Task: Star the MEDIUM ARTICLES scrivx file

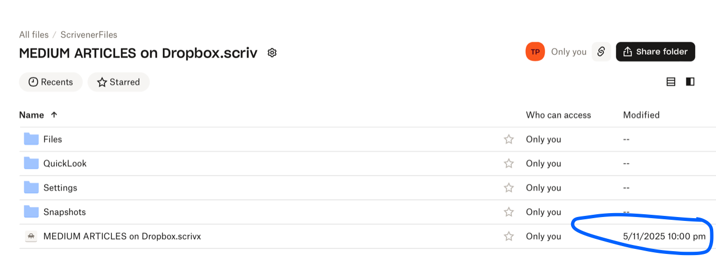Action: 508,236
